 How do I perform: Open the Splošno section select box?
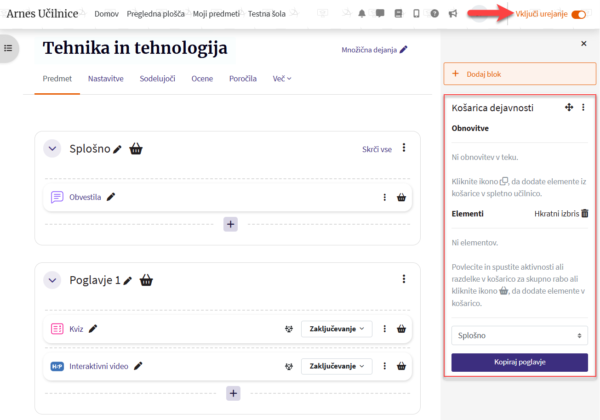(x=520, y=335)
